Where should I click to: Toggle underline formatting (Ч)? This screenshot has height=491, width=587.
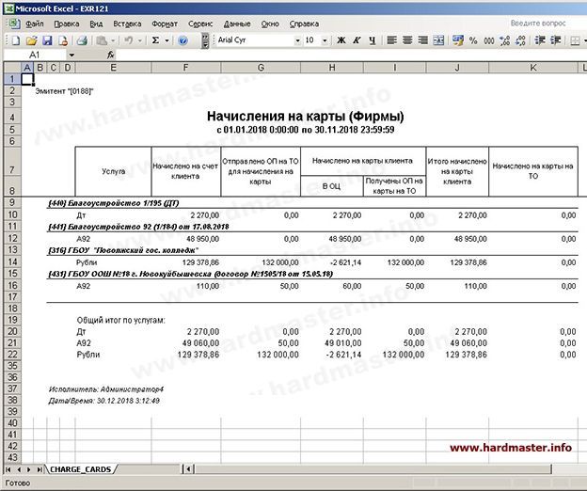(x=373, y=40)
